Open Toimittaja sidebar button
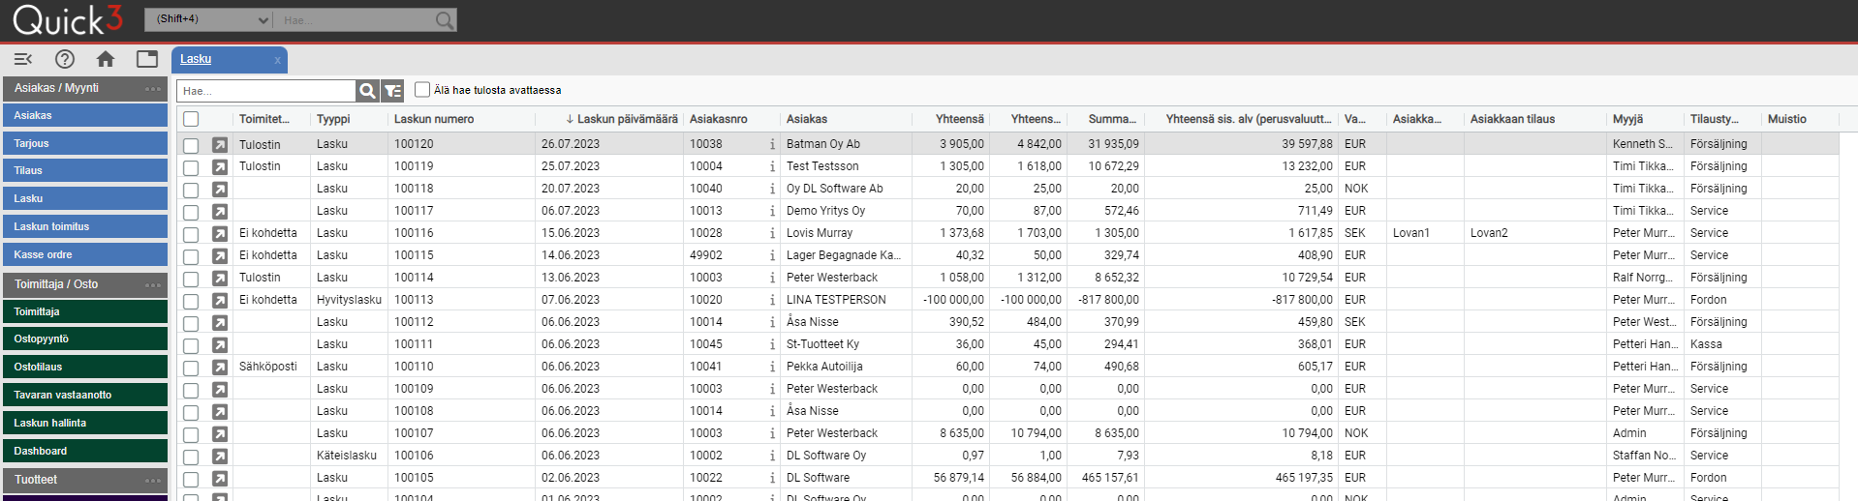The height and width of the screenshot is (501, 1858). 85,311
